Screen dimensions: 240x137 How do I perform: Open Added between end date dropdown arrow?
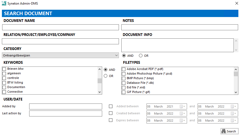point(234,106)
